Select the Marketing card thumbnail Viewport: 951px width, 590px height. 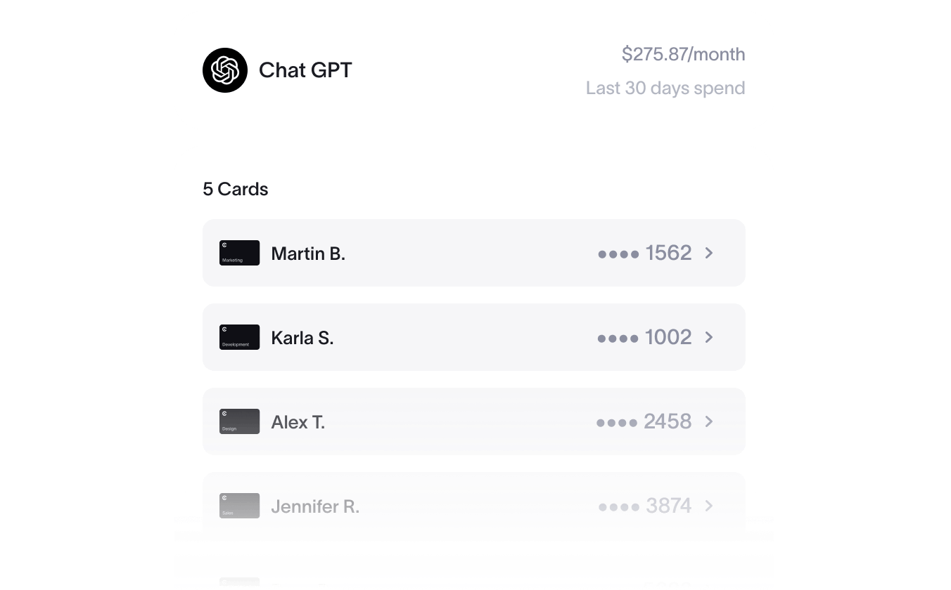[239, 253]
